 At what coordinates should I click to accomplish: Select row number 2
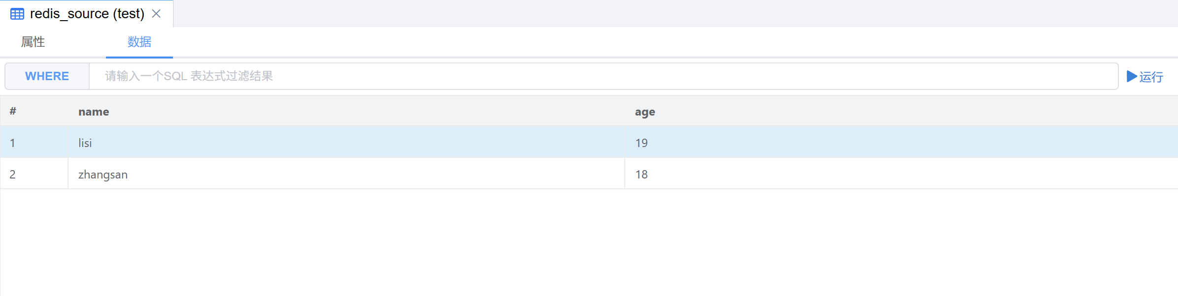(13, 174)
